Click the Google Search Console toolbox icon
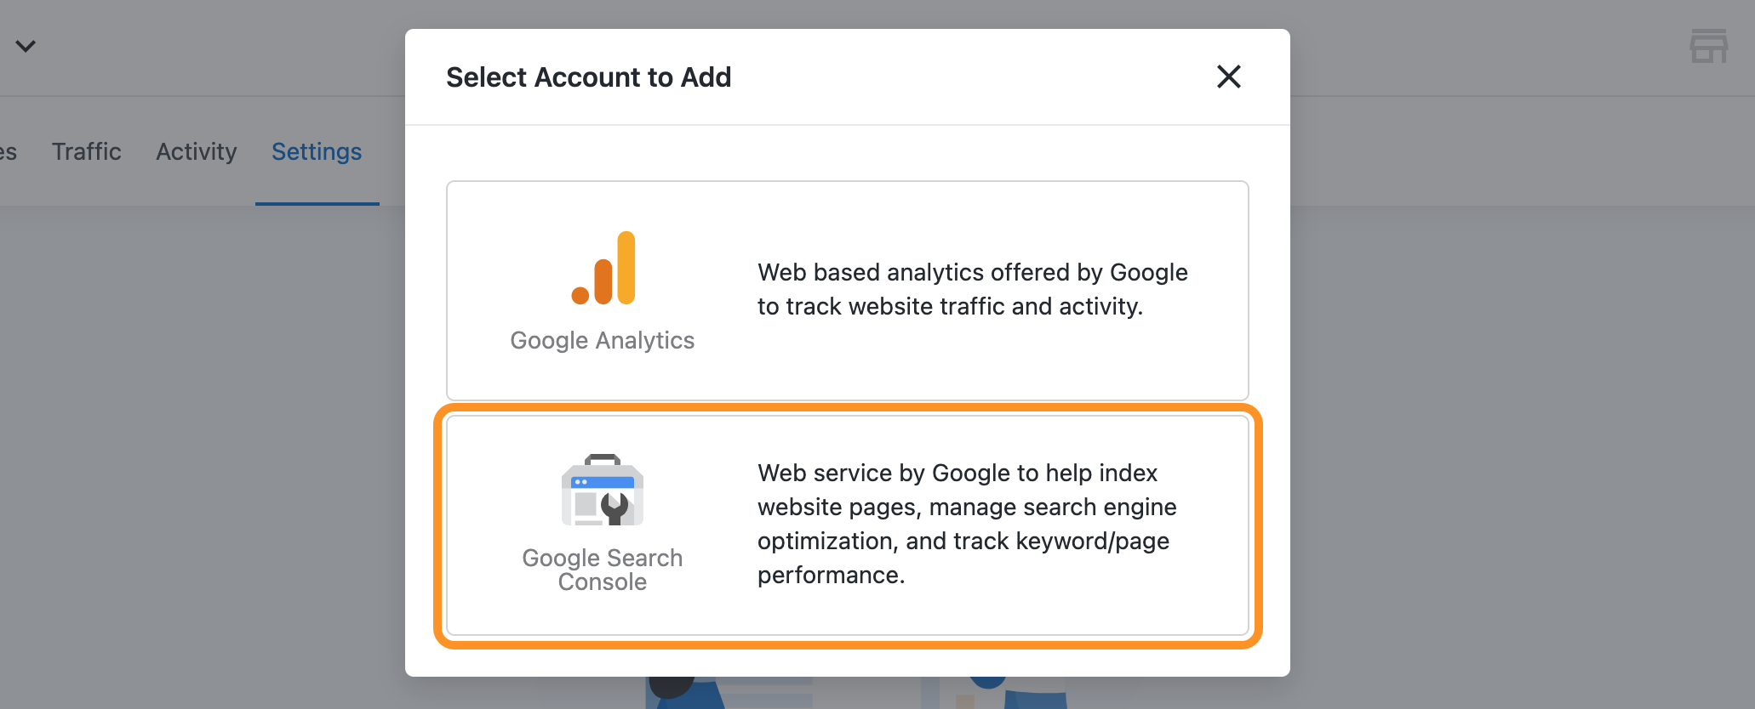The width and height of the screenshot is (1755, 709). [x=603, y=491]
